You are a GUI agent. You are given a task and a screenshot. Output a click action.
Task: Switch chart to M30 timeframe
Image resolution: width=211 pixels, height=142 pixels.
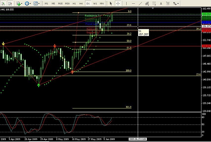[67, 3]
